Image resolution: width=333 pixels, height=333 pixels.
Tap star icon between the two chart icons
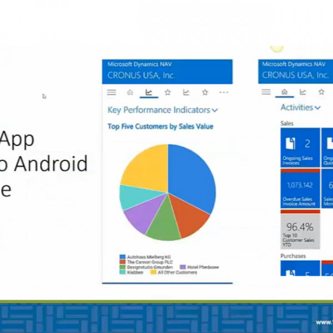click(168, 92)
